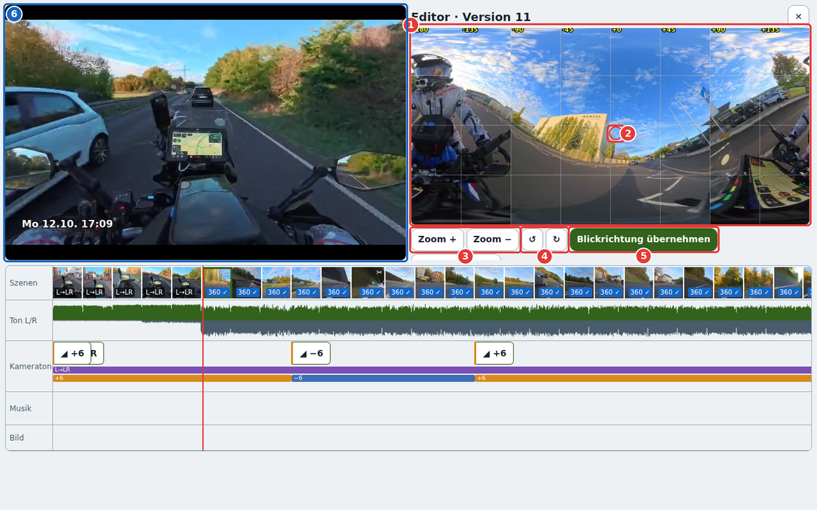This screenshot has height=510, width=817.
Task: Select the second +6 volume keyframe marker
Action: tap(494, 353)
